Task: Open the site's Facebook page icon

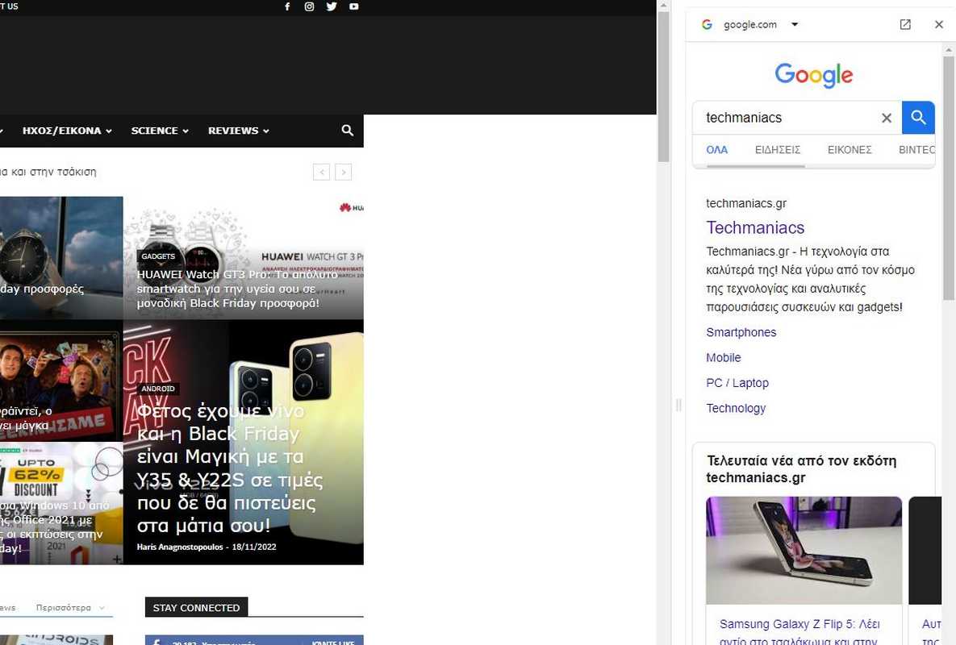Action: [286, 6]
